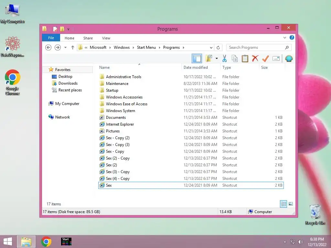
Task: Open address bar history dropdown
Action: tap(211, 48)
